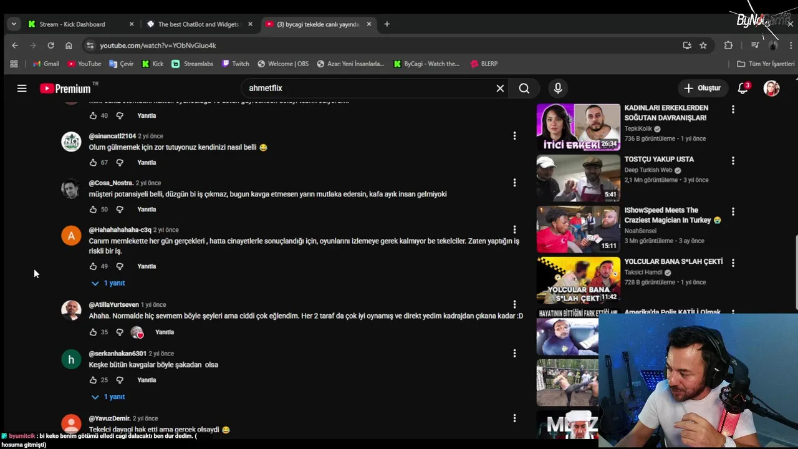Like the comment by @sinancatl2104
The image size is (798, 449).
(93, 163)
